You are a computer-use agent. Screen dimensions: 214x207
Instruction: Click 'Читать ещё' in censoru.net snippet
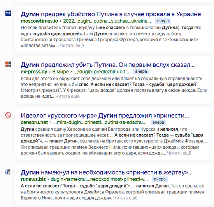[179, 153]
